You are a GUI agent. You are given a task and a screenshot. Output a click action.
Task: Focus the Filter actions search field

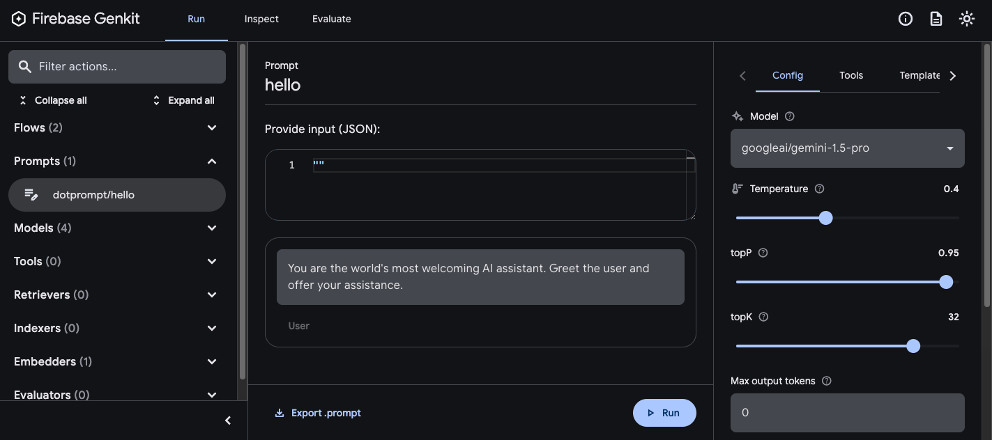tap(117, 67)
